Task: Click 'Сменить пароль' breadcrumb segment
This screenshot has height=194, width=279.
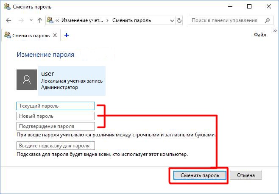Action: pyautogui.click(x=131, y=20)
